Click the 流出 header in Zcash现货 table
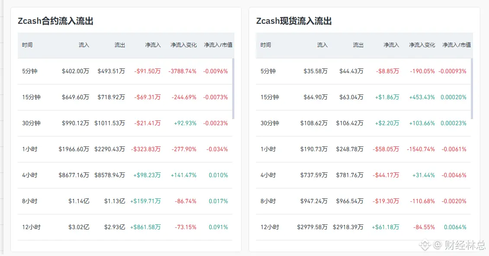Viewport: 489px width, 256px height. pyautogui.click(x=358, y=45)
